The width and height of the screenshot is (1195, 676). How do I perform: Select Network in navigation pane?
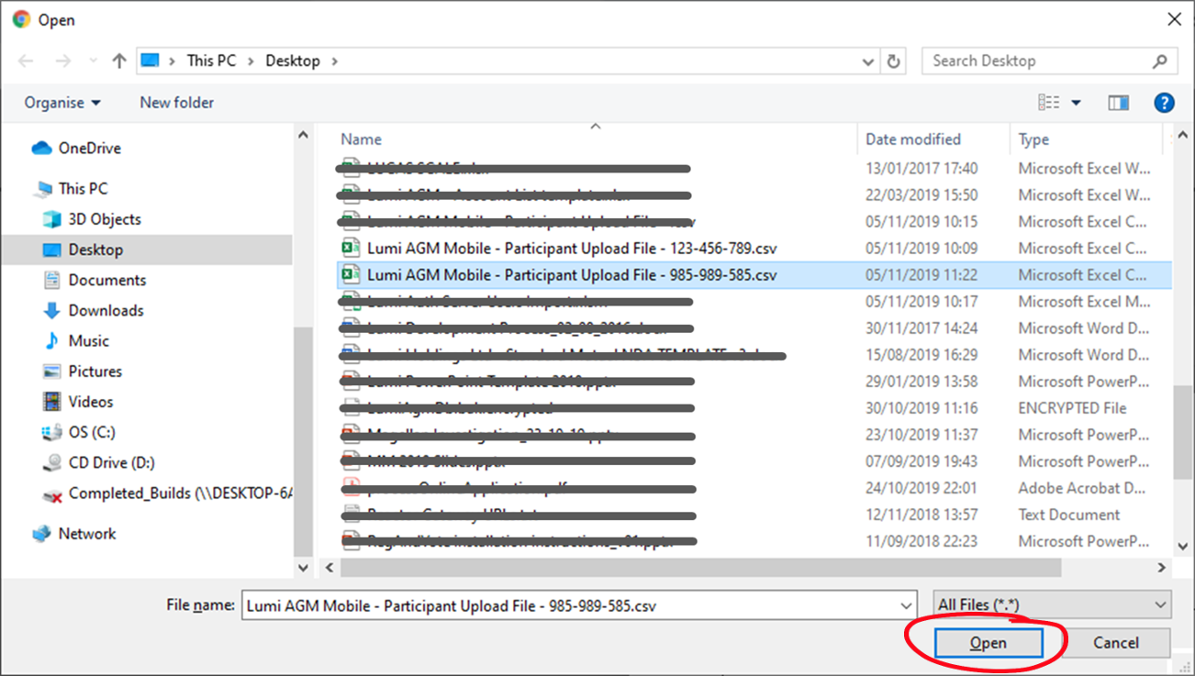point(86,533)
